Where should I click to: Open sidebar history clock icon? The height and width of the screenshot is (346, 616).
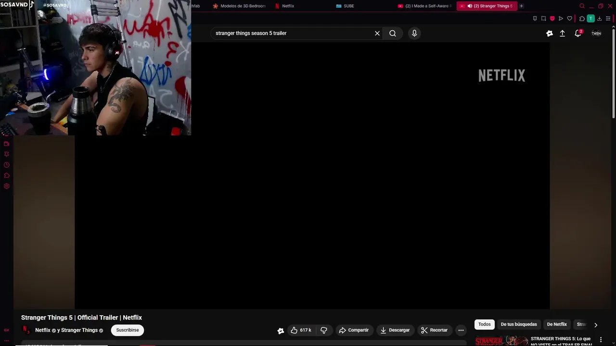point(6,165)
